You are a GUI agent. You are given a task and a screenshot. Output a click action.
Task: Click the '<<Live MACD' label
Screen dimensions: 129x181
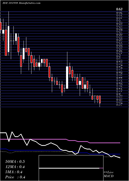point(109,174)
